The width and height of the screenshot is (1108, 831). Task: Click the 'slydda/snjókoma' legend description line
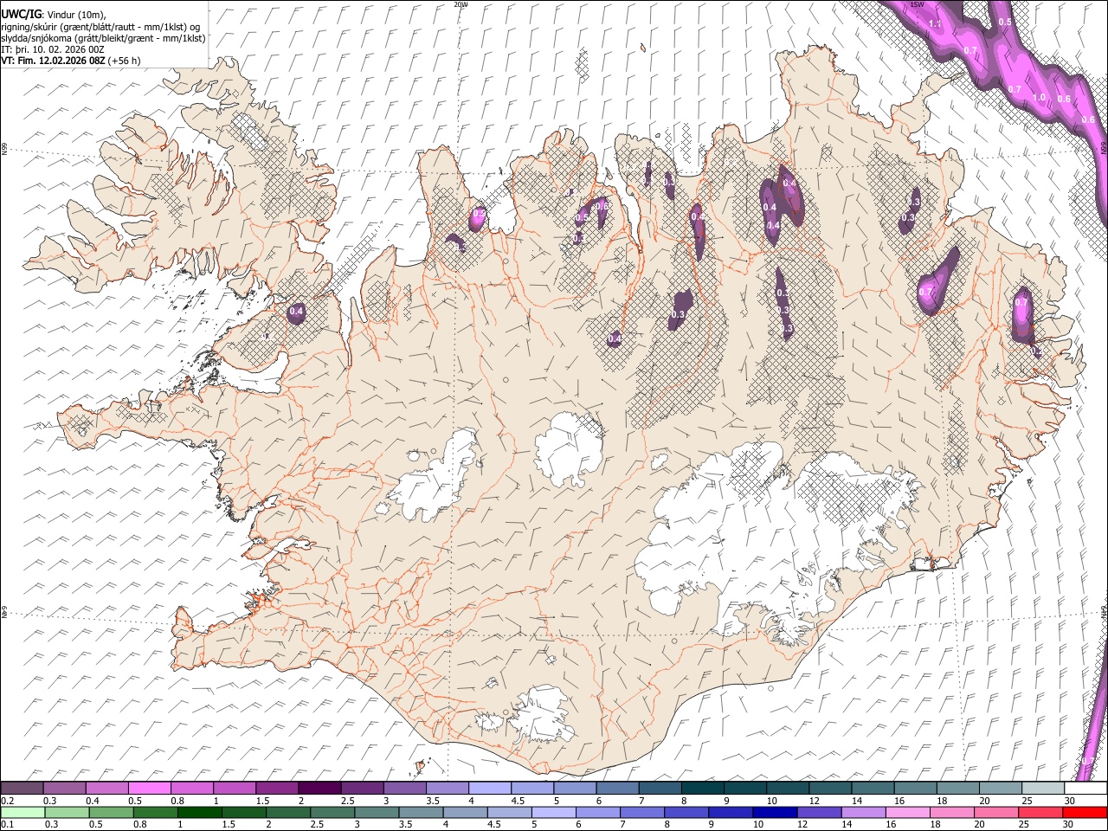tap(103, 38)
